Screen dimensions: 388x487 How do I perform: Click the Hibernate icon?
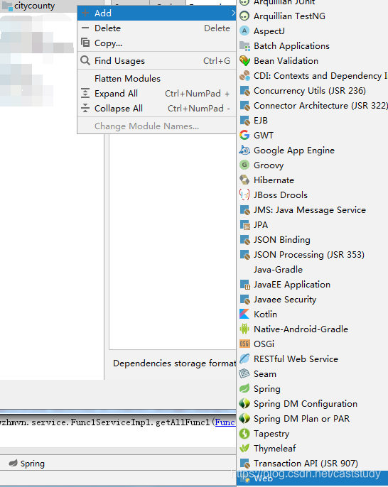click(244, 180)
